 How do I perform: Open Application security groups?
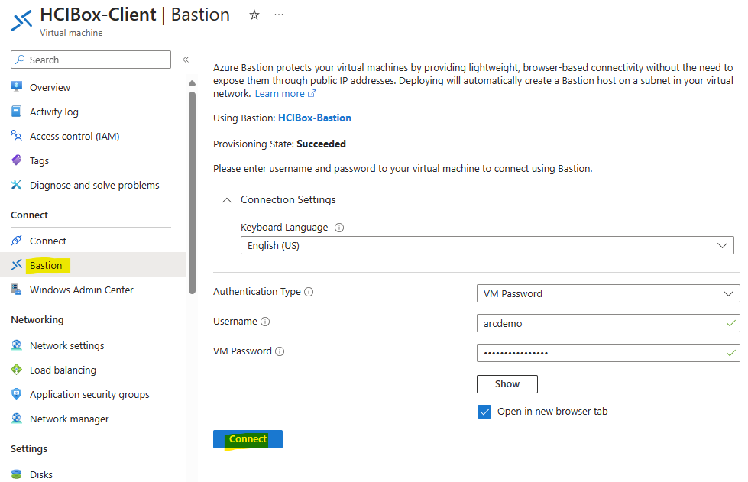click(x=89, y=394)
